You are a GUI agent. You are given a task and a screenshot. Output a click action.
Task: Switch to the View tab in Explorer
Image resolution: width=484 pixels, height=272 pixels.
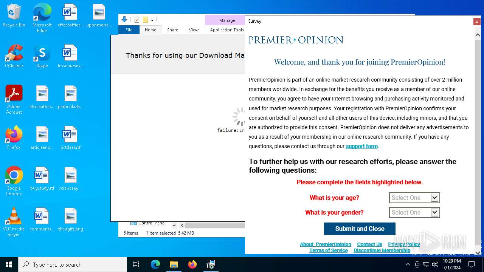tap(194, 30)
